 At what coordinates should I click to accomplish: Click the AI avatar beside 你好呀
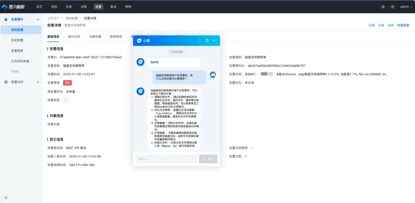click(140, 62)
